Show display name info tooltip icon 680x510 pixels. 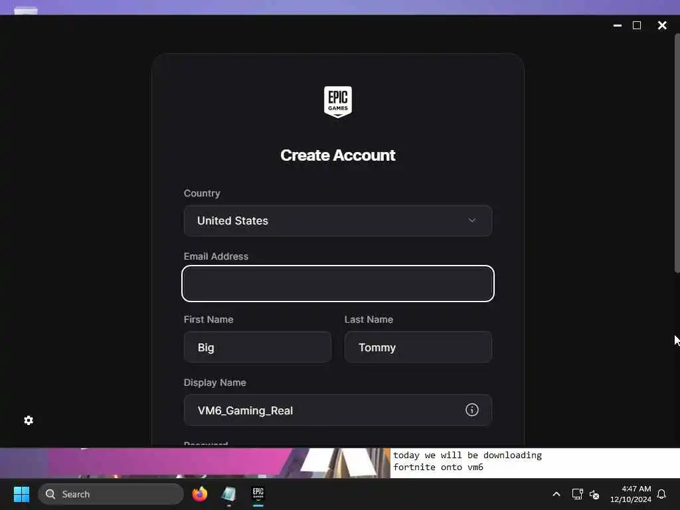[472, 410]
